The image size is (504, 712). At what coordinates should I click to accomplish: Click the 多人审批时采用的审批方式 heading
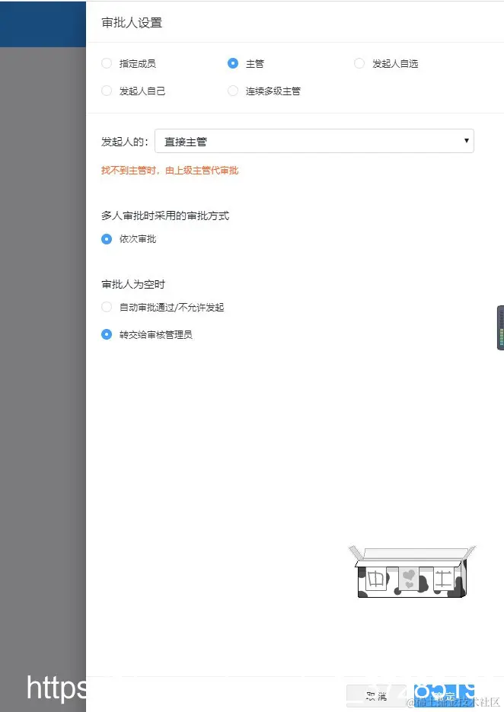click(165, 216)
